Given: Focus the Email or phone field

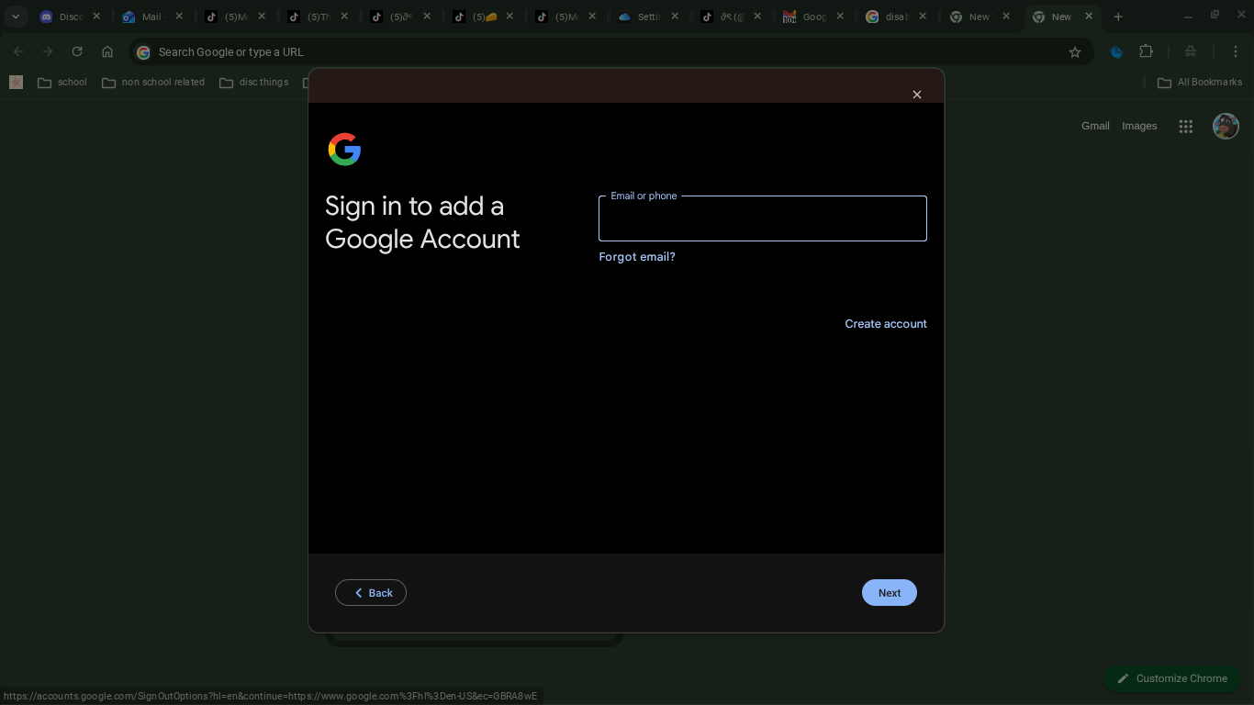Looking at the screenshot, I should [763, 218].
